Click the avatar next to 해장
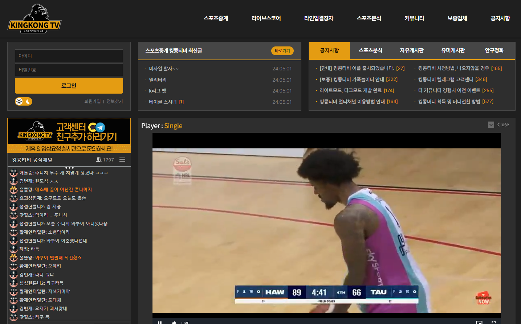 click(13, 249)
